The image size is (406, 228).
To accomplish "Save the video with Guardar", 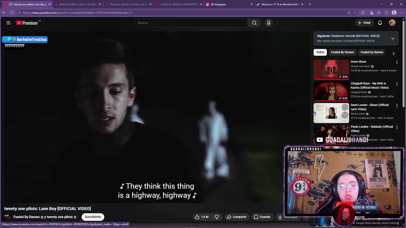I will (262, 217).
